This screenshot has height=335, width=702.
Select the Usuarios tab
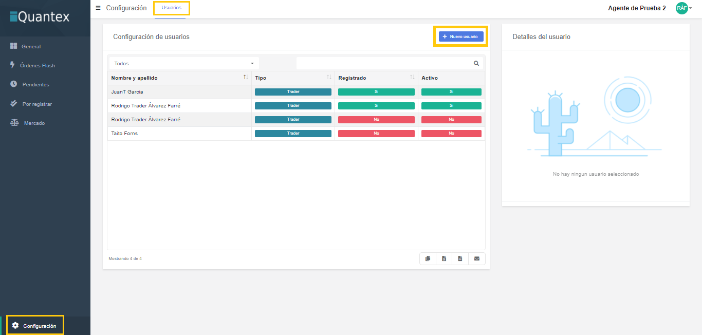point(171,8)
